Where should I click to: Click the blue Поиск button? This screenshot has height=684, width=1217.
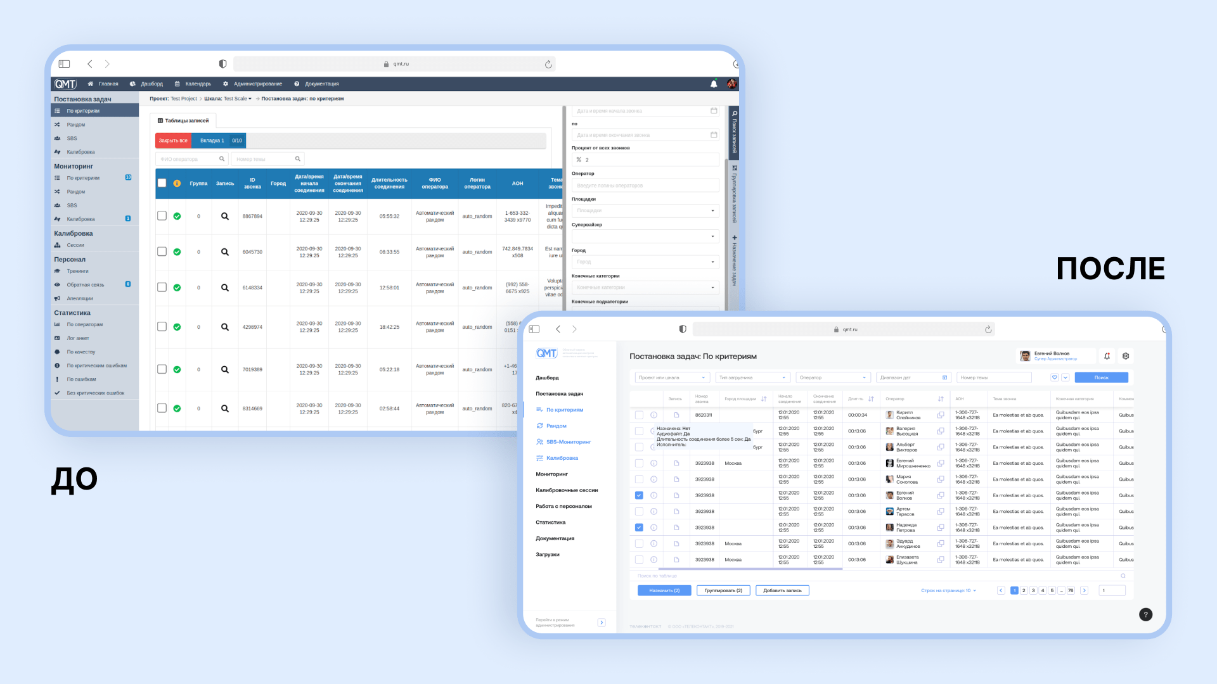[x=1101, y=377]
